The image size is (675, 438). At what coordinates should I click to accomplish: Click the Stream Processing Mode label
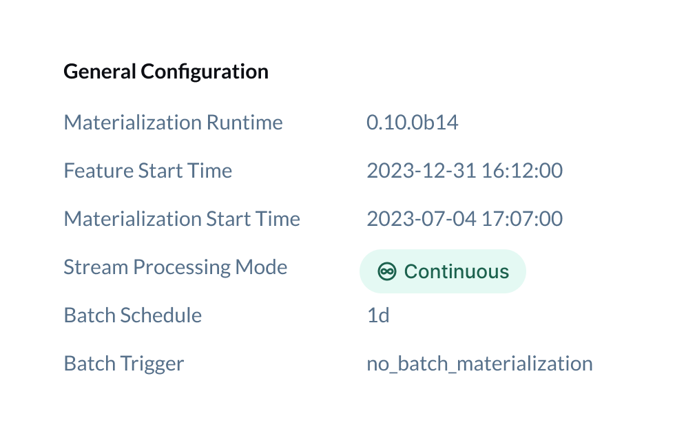click(175, 268)
